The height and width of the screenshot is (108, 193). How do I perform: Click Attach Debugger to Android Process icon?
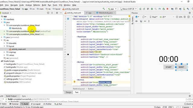pos(163,9)
